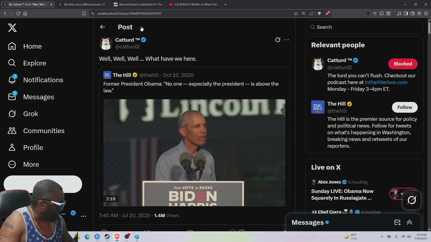Expand the Messages drawer with double chevron
431x242 pixels.
pos(409,223)
